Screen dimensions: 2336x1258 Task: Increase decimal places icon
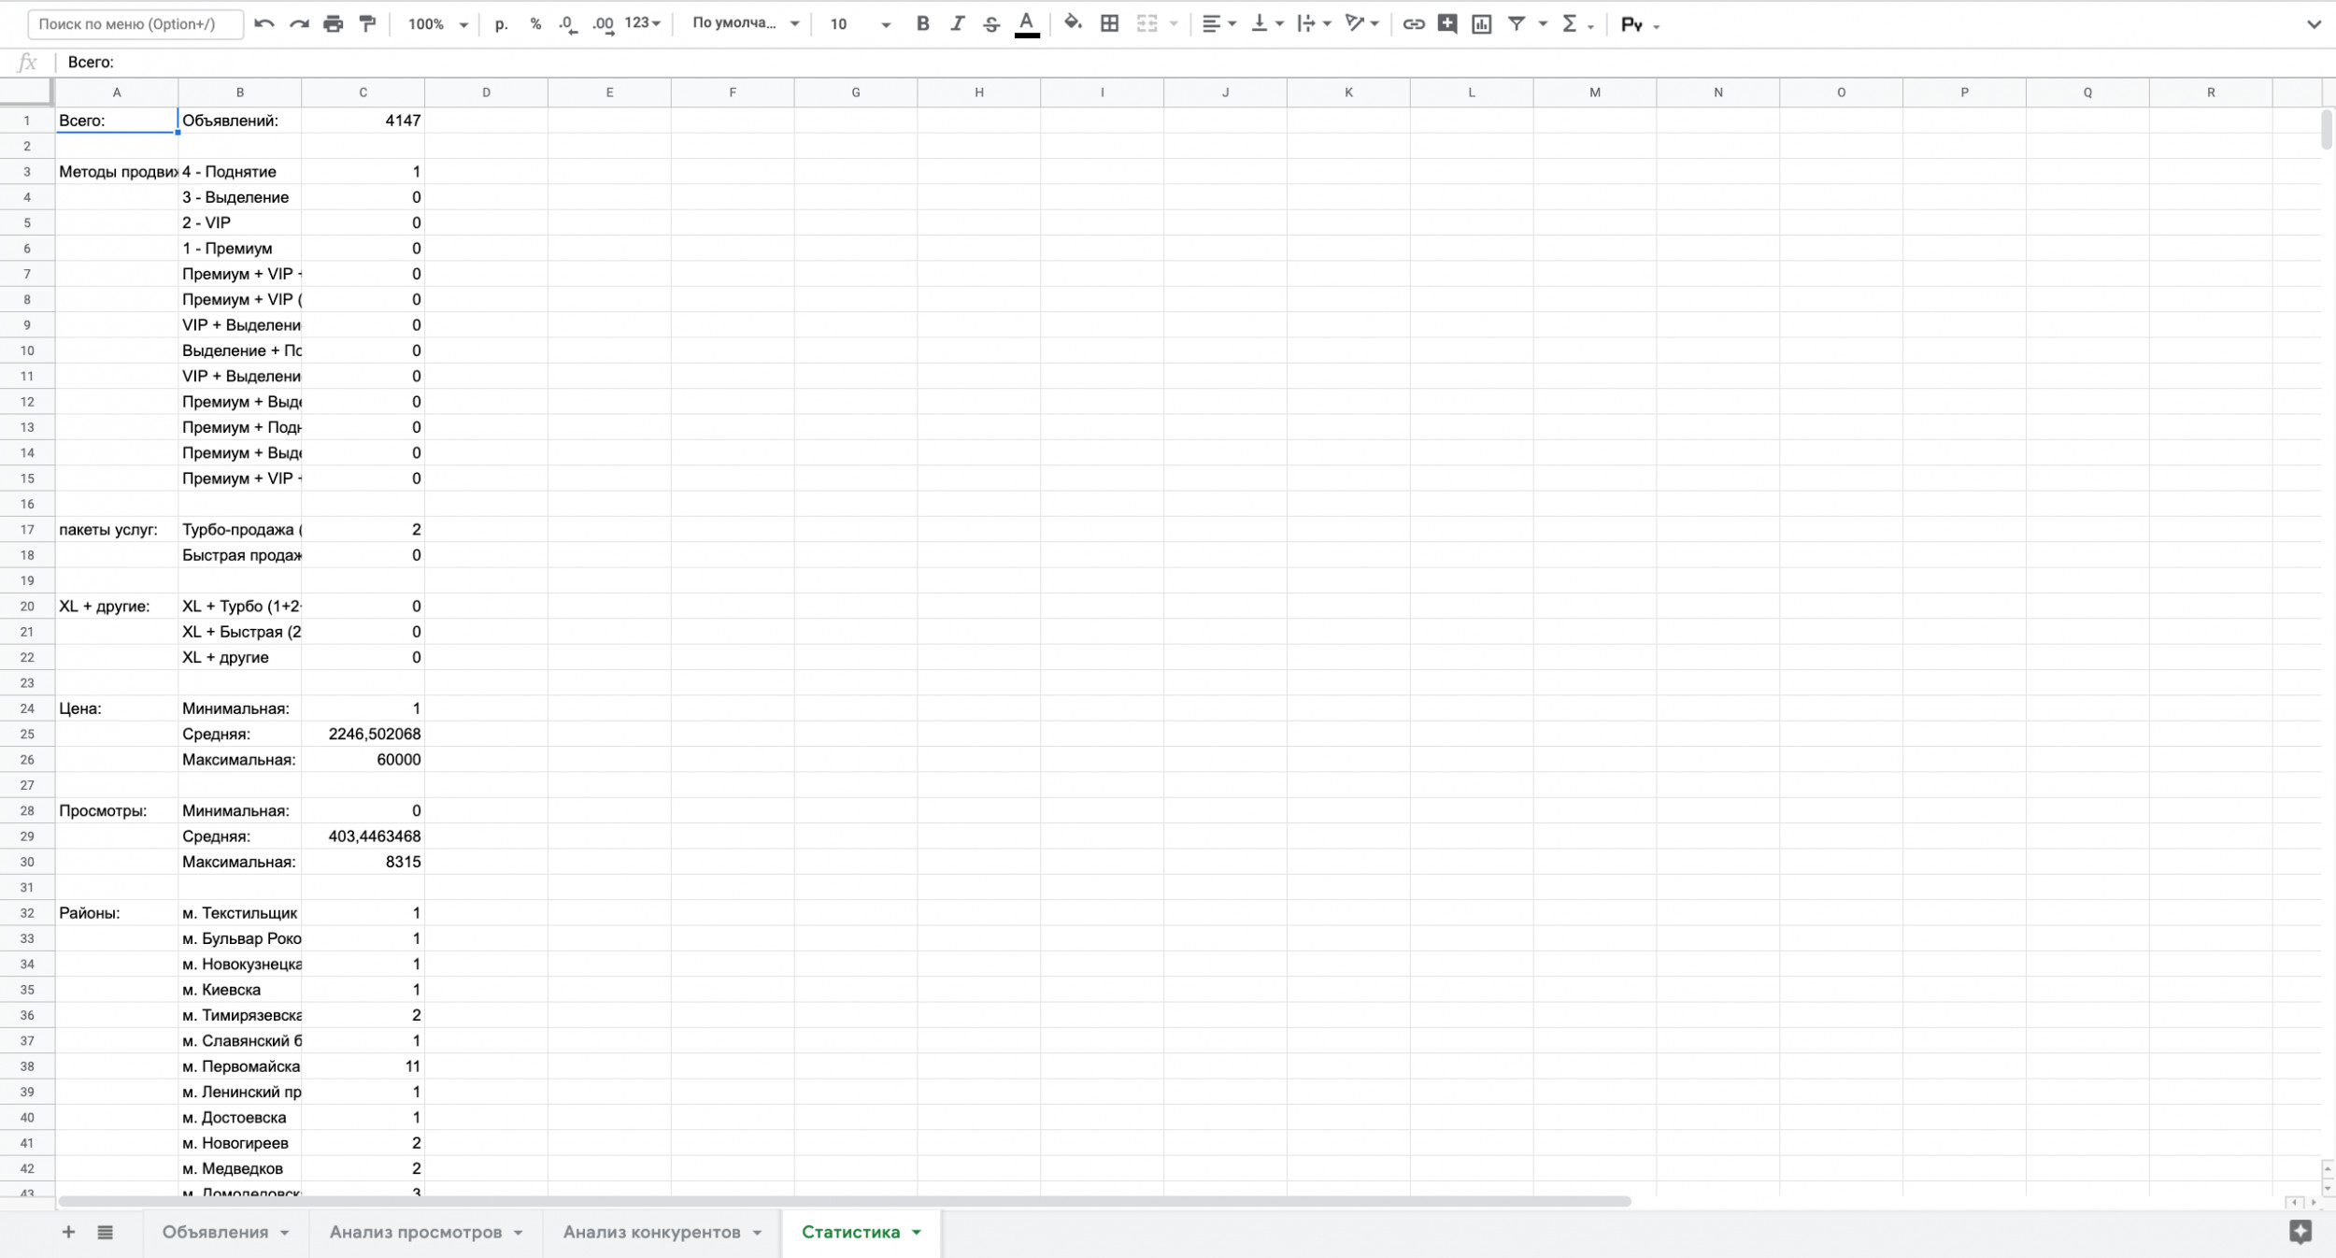(x=604, y=24)
